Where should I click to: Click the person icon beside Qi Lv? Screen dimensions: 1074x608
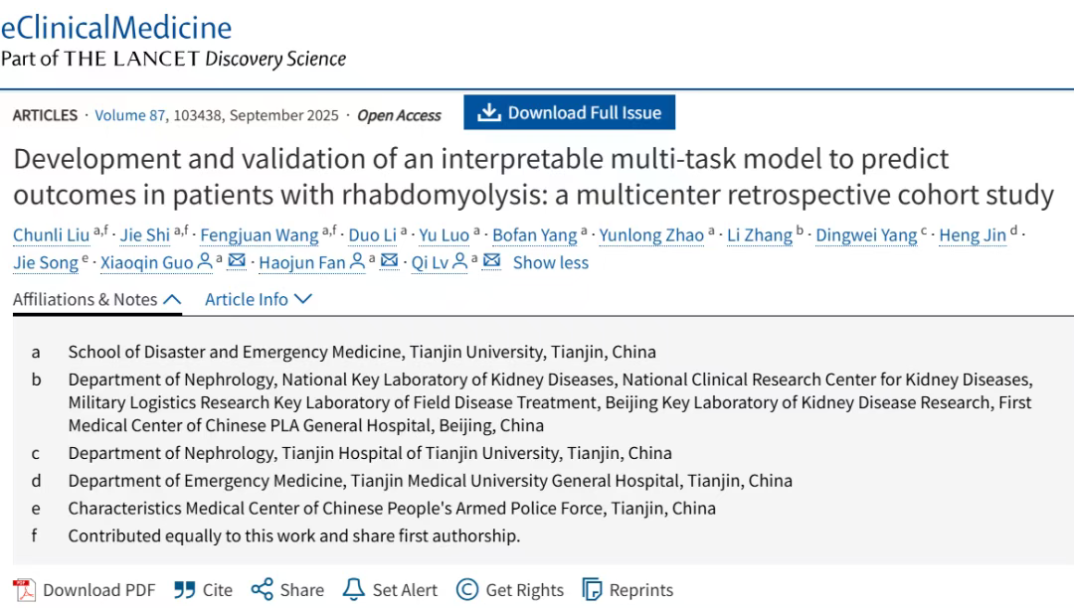[460, 262]
